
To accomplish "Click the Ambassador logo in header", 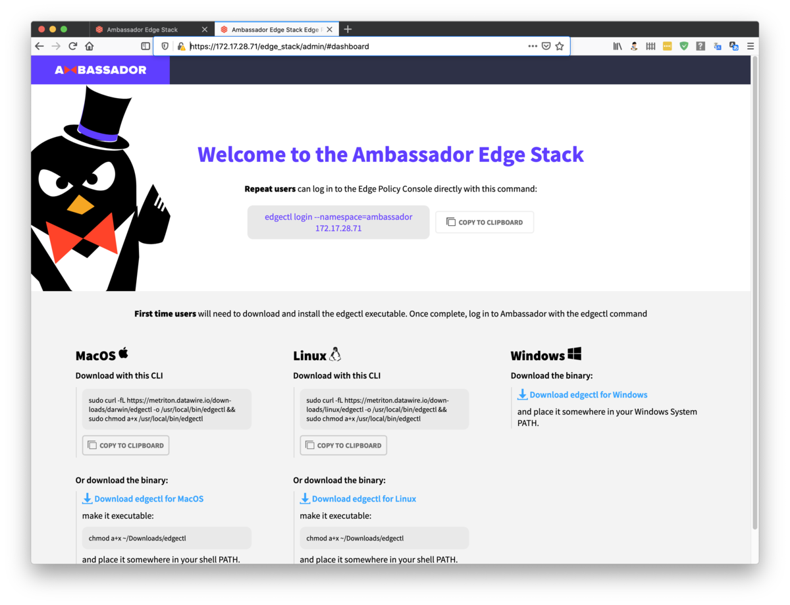I will (x=101, y=70).
